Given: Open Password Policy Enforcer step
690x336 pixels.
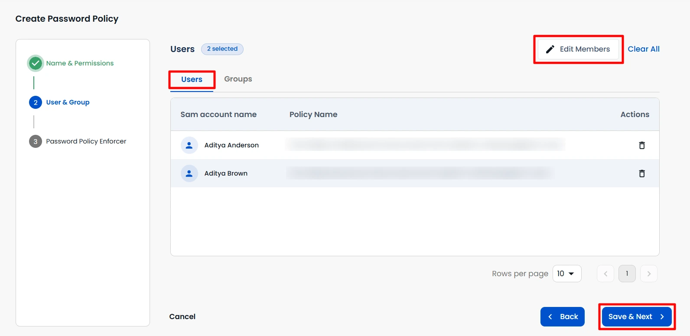Looking at the screenshot, I should (x=86, y=141).
